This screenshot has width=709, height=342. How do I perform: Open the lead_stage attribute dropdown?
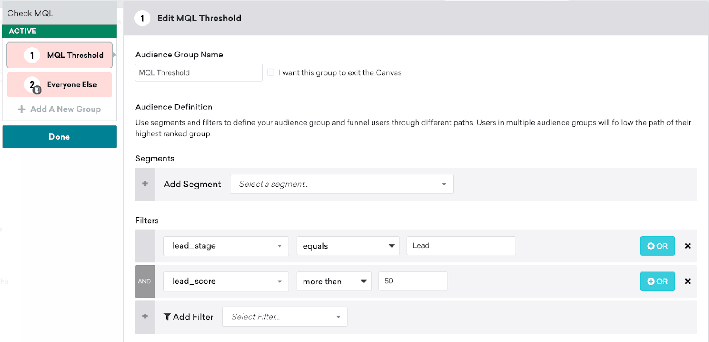click(226, 246)
